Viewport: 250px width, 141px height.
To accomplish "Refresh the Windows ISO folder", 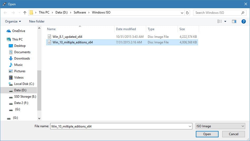I will click(187, 13).
